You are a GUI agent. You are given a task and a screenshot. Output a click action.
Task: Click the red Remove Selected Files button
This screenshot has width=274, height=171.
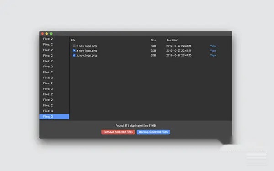coord(118,132)
